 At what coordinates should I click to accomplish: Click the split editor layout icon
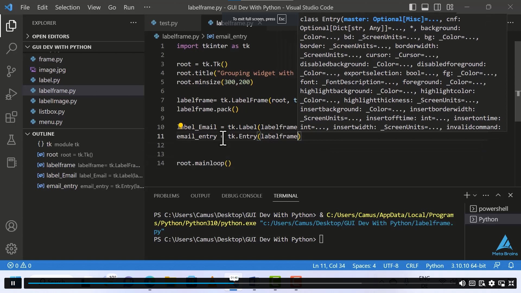(437, 7)
